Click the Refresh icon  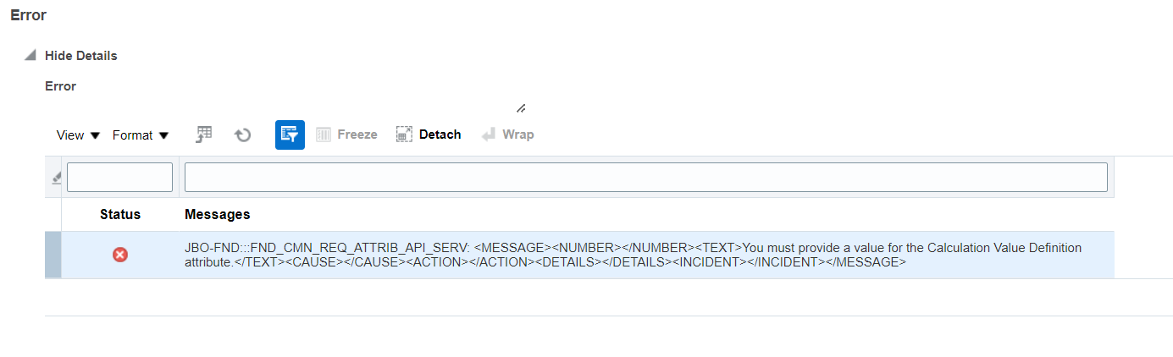[243, 135]
